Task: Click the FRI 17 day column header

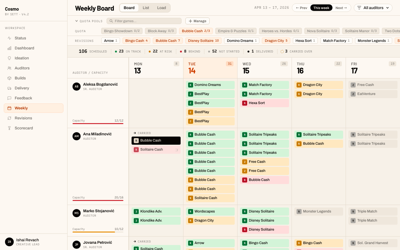Action: pos(373,68)
